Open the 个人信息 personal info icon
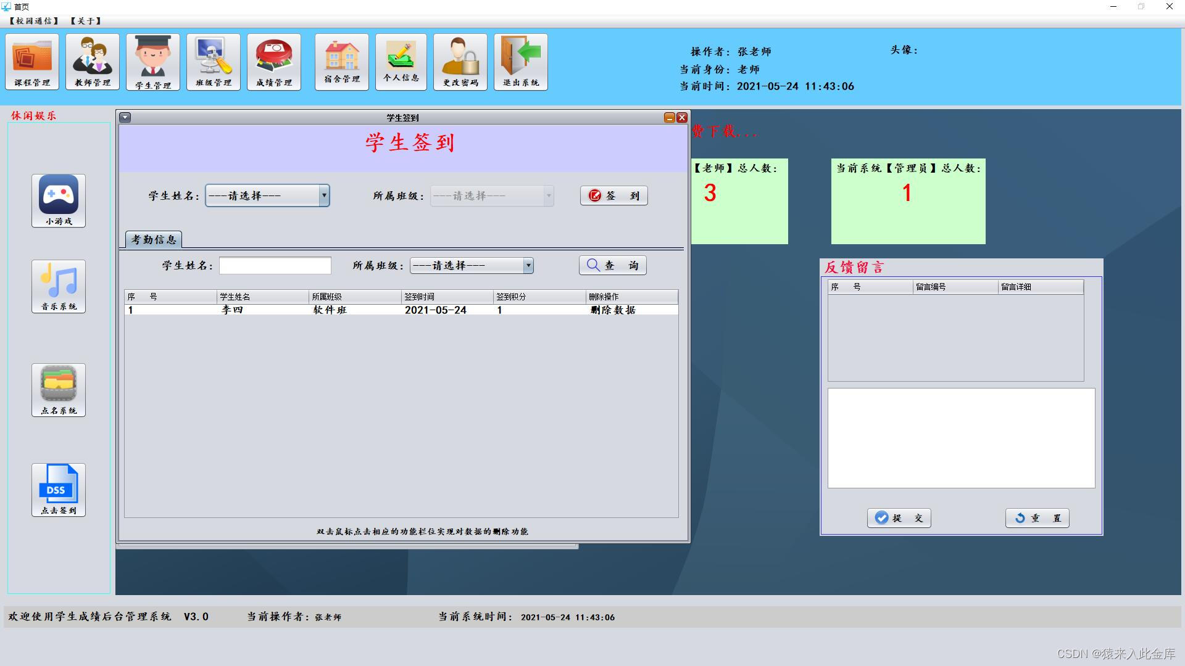The image size is (1185, 666). [401, 62]
